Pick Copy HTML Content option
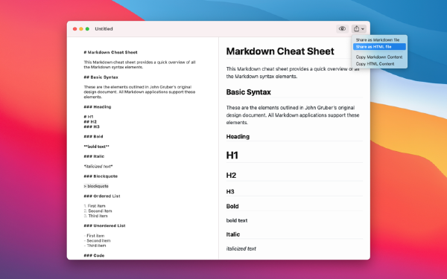447x279 pixels. 375,64
